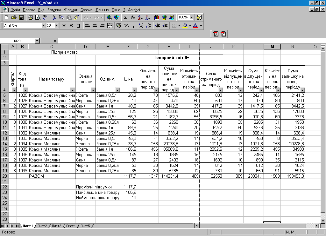The width and height of the screenshot is (326, 236).
Task: Open a file via folder icon
Action: [x=14, y=17]
